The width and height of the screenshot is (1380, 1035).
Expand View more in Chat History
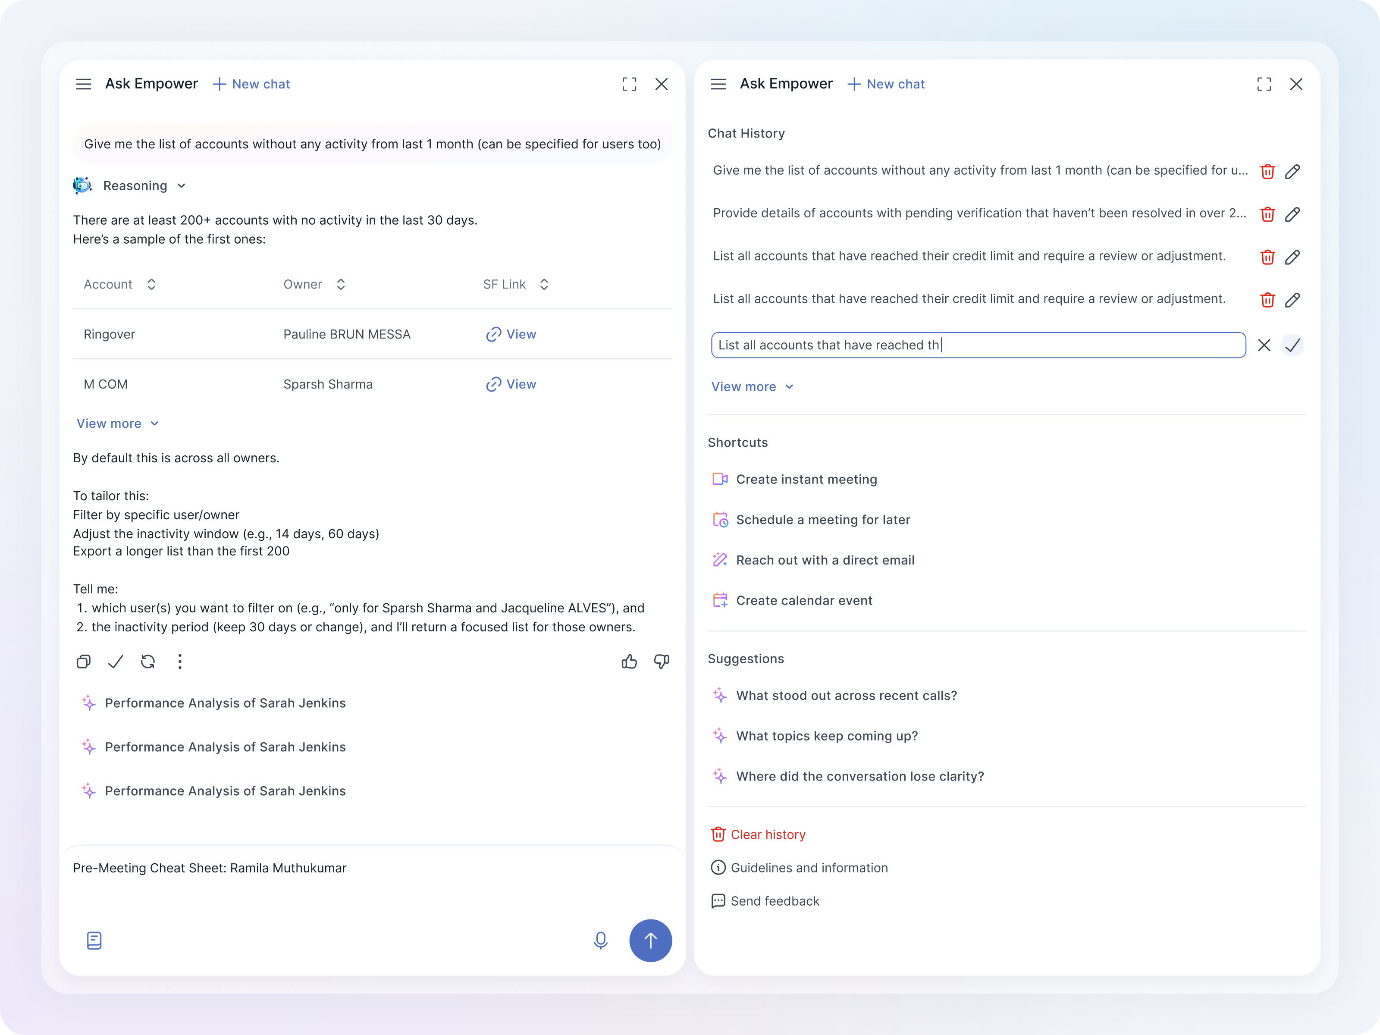pos(753,387)
